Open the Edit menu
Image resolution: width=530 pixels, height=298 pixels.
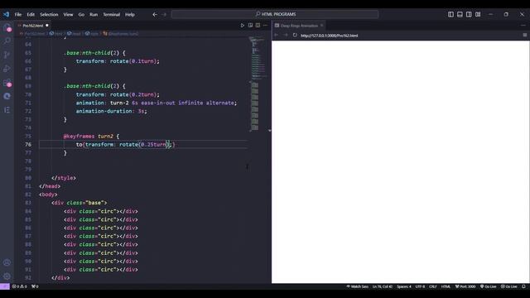[x=31, y=15]
